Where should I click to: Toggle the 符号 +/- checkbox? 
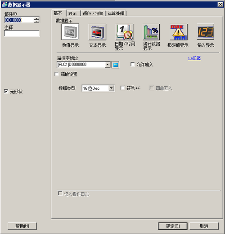click(122, 88)
